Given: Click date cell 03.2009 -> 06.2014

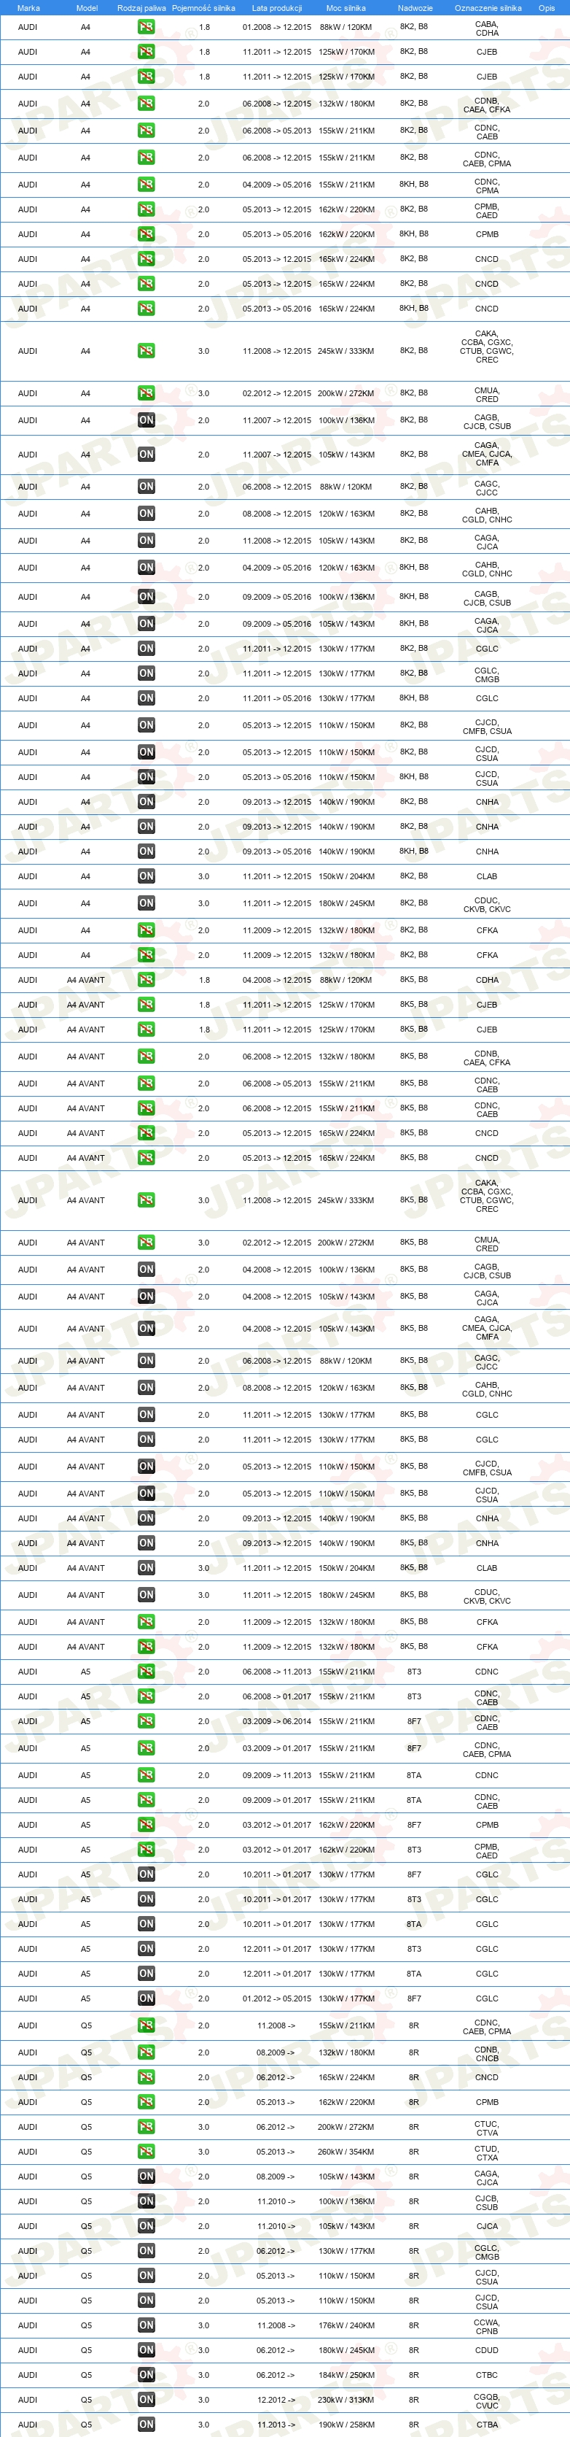Looking at the screenshot, I should click(x=277, y=1722).
